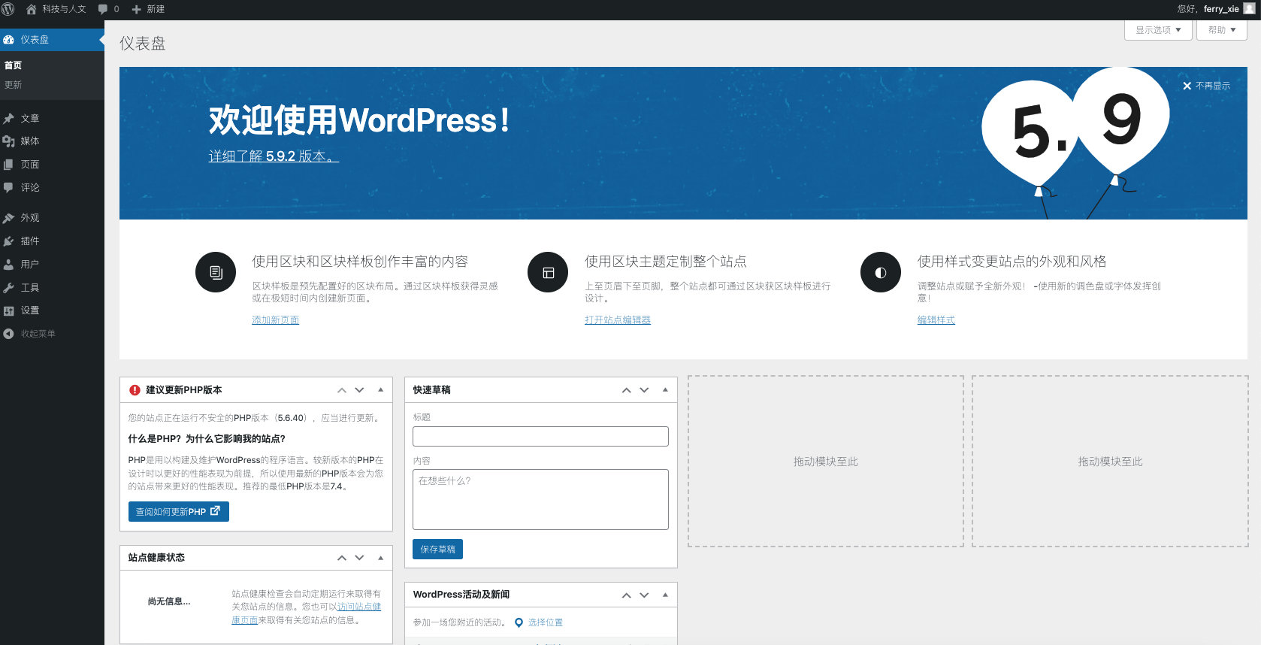1261x645 pixels.
Task: Open the 用户 (Users) menu
Action: coord(30,265)
